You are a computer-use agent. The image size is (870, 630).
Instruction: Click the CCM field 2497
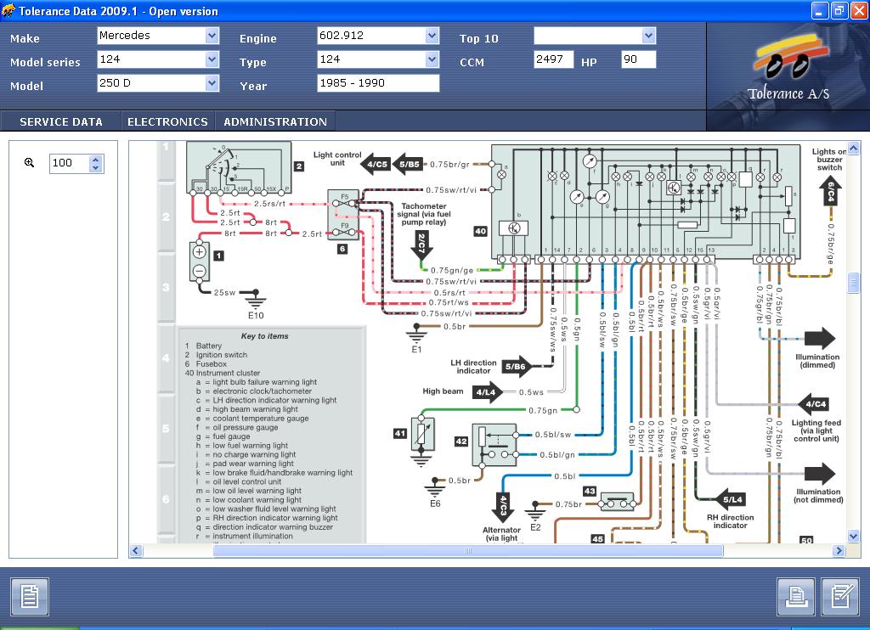[553, 59]
